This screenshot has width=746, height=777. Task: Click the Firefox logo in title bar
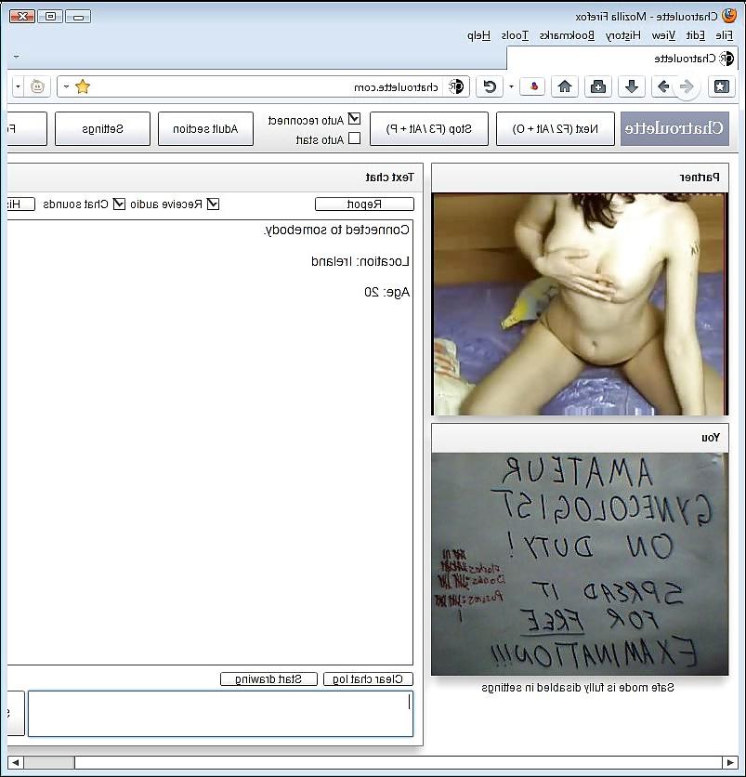[x=728, y=16]
